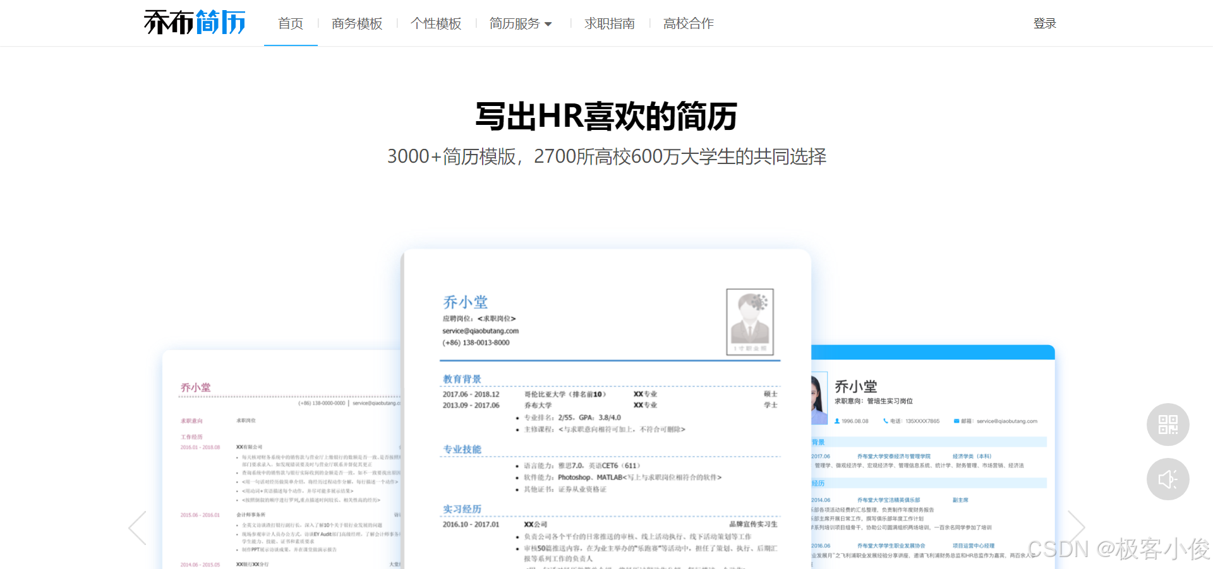Open the 个性模板 menu item
This screenshot has width=1213, height=569.
[x=436, y=23]
